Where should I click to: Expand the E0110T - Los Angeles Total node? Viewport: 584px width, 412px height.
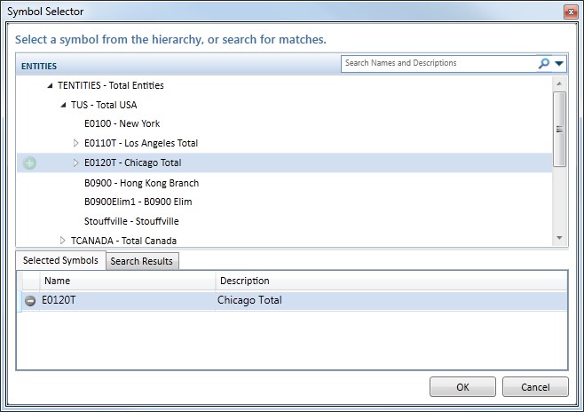coord(75,143)
